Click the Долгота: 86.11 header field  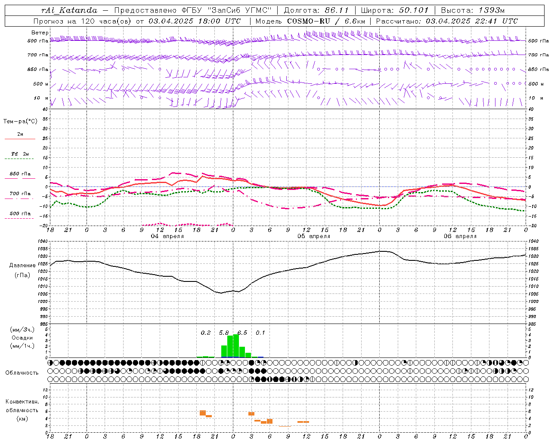tap(316, 10)
